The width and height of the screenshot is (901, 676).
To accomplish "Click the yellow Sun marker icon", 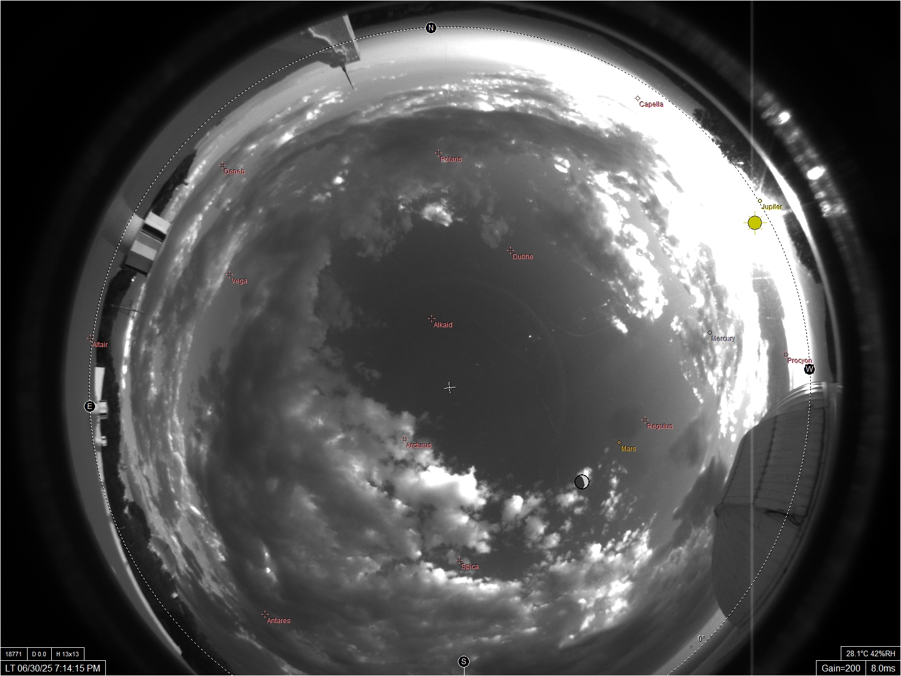I will click(x=755, y=223).
